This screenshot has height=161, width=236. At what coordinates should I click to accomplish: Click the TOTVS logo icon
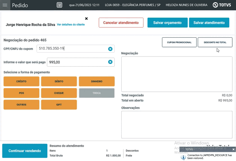click(x=215, y=5)
